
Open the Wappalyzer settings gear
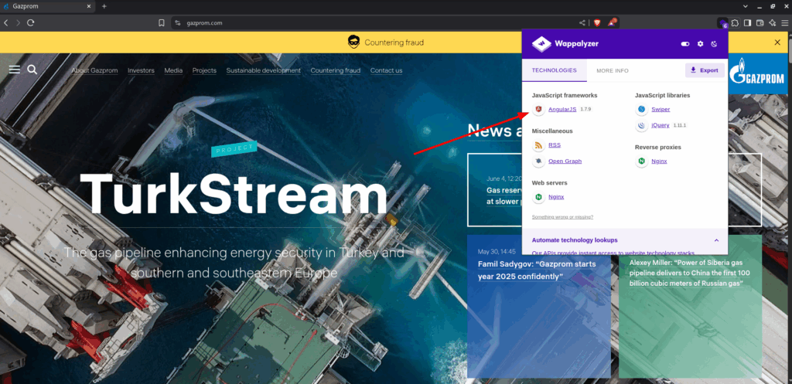700,44
